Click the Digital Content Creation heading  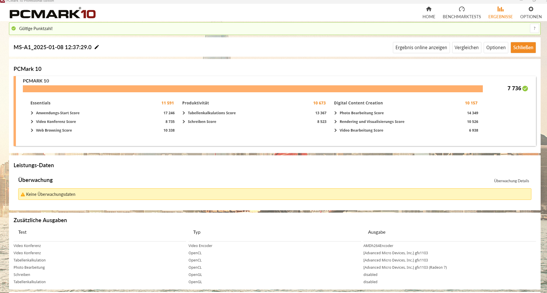pos(358,103)
